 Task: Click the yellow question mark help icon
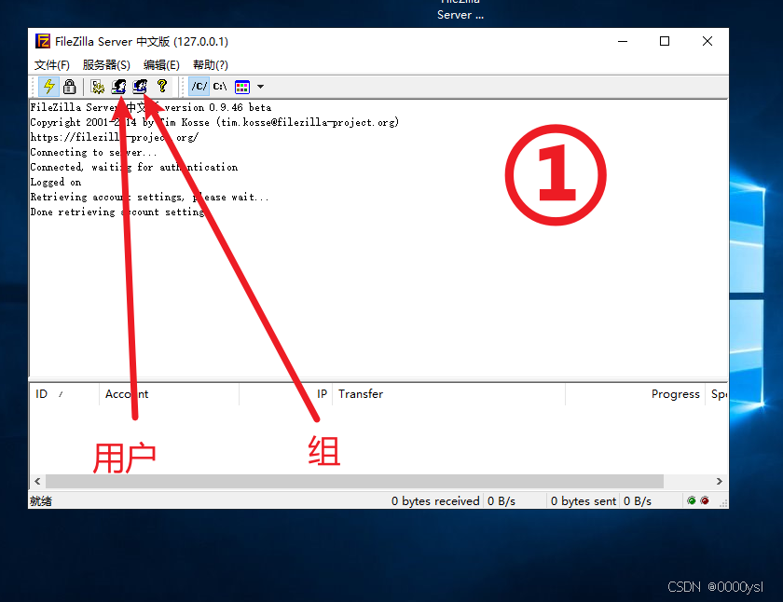pyautogui.click(x=162, y=87)
